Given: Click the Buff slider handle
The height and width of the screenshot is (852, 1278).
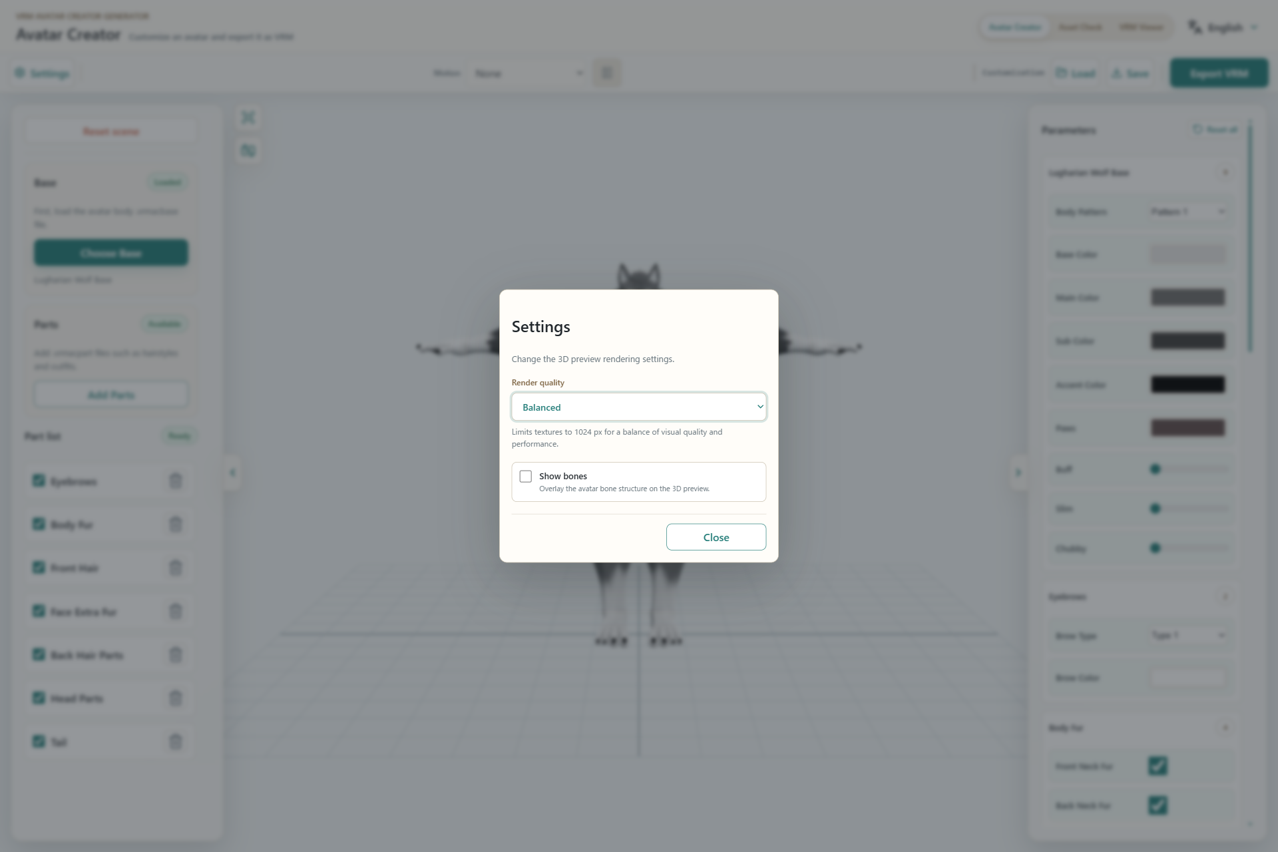Looking at the screenshot, I should pyautogui.click(x=1156, y=469).
